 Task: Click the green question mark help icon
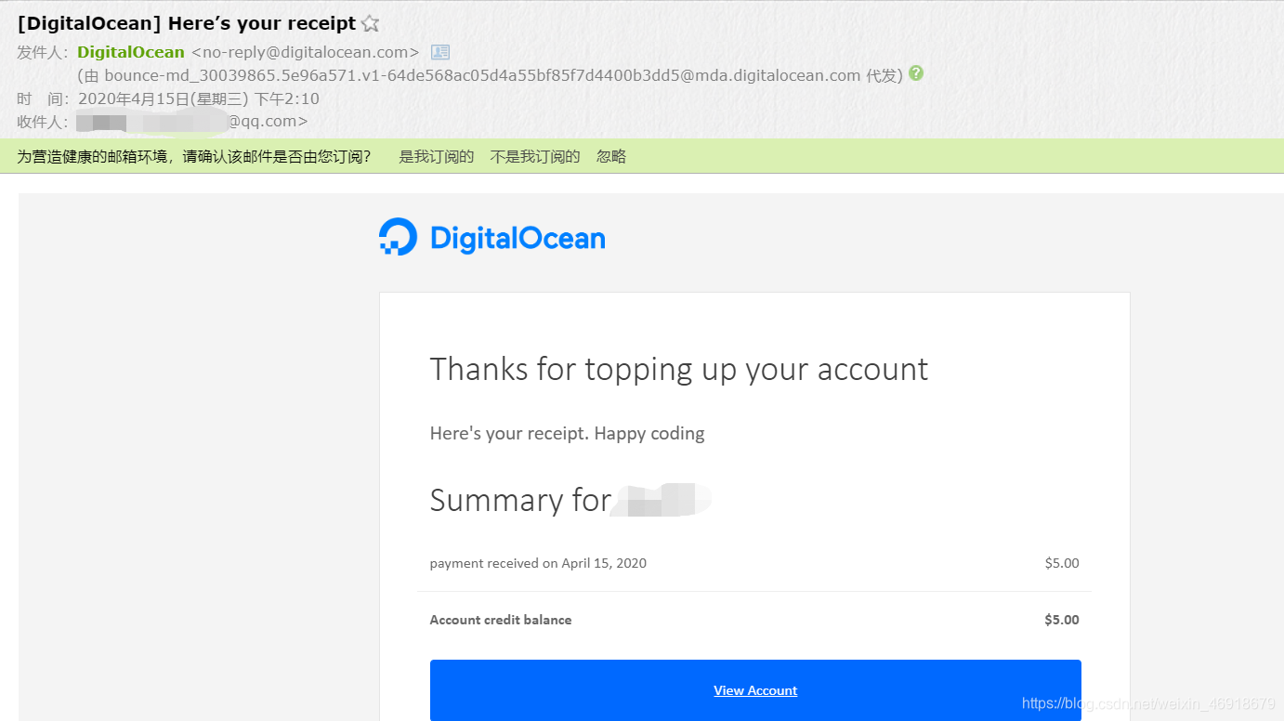click(x=916, y=73)
